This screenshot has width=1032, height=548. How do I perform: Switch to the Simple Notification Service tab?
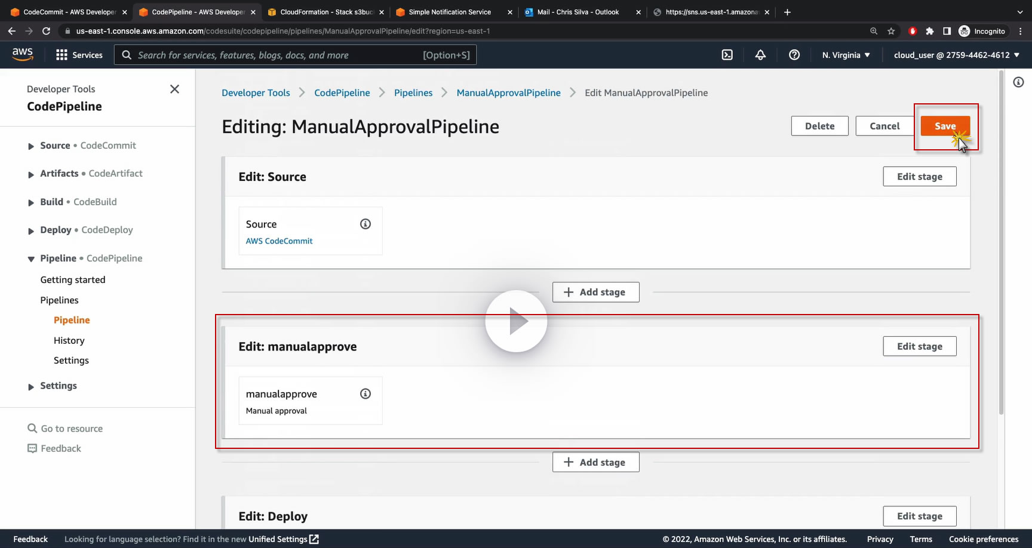[449, 12]
